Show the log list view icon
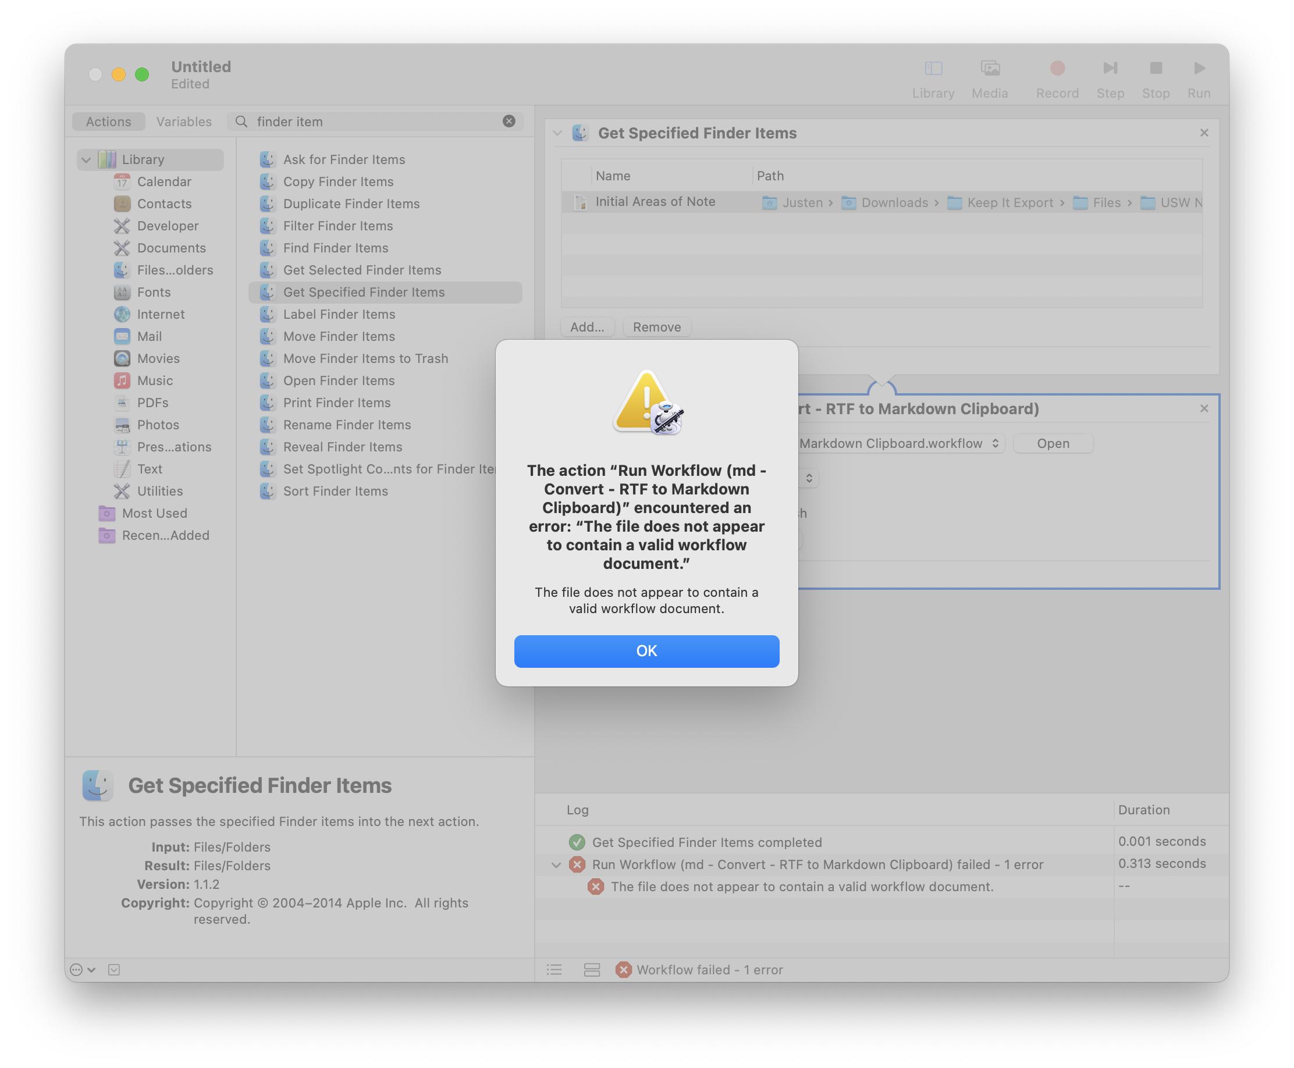The image size is (1294, 1068). [x=554, y=970]
